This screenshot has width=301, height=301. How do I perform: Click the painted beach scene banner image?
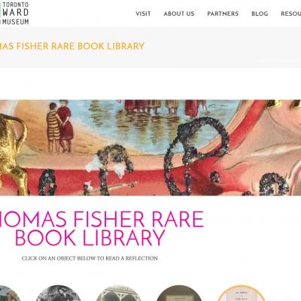pos(150,147)
